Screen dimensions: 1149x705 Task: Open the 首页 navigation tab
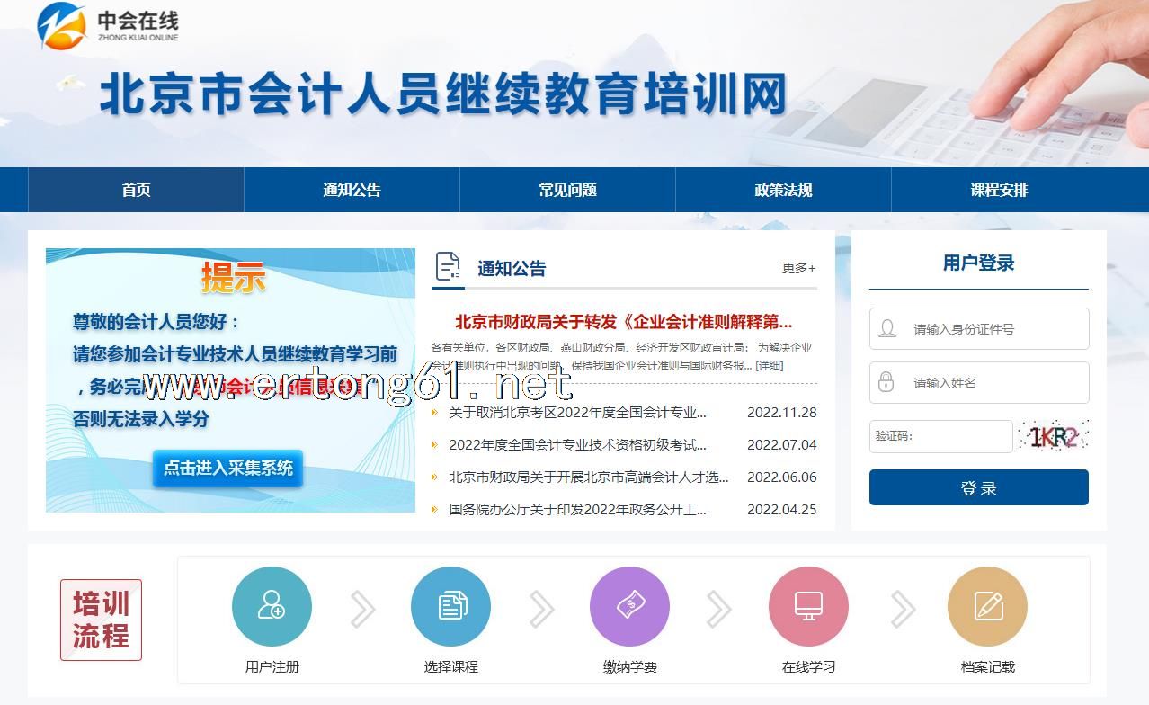[x=136, y=190]
